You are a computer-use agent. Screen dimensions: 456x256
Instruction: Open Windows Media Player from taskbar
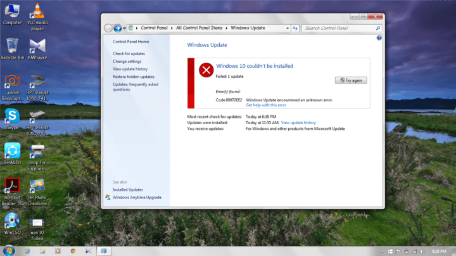pyautogui.click(x=58, y=251)
